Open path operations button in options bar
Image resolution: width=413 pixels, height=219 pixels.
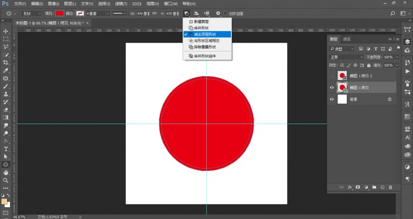[x=186, y=13]
